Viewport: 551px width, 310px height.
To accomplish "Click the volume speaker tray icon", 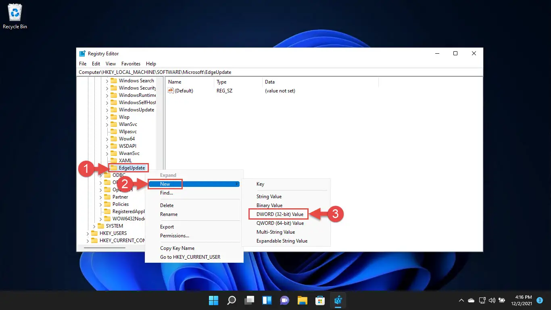I will (x=492, y=300).
